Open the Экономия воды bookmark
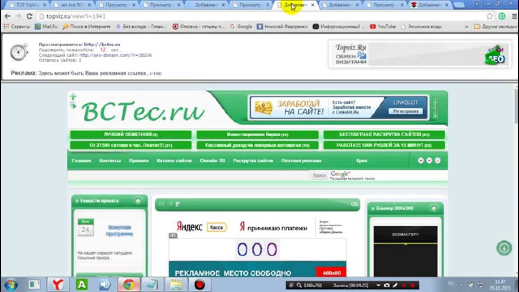 coord(421,27)
